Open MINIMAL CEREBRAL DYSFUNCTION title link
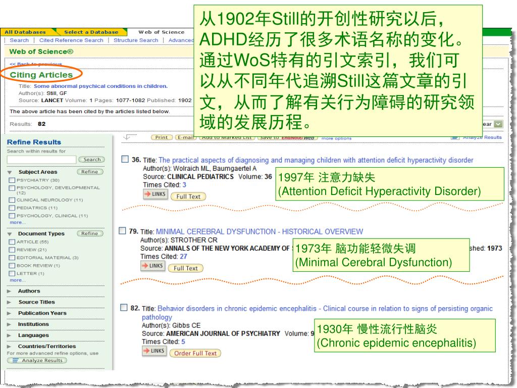The height and width of the screenshot is (388, 517). point(259,231)
